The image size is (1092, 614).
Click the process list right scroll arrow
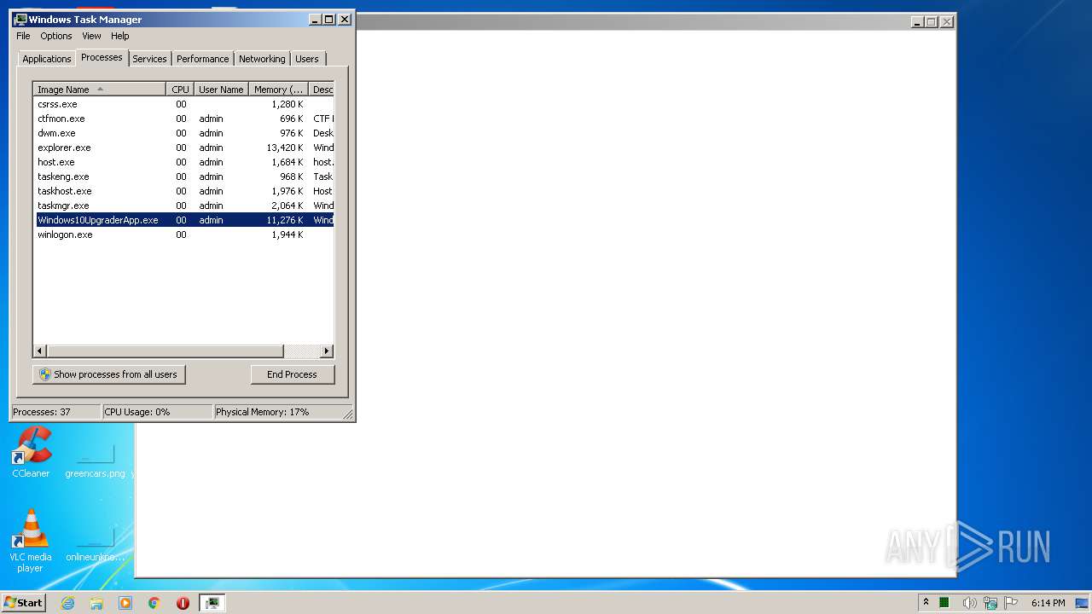(x=327, y=351)
